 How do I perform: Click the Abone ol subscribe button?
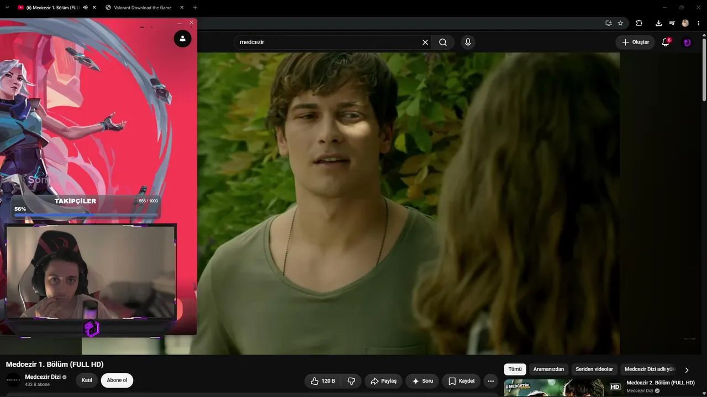pos(117,380)
